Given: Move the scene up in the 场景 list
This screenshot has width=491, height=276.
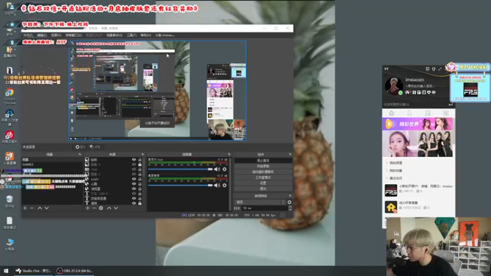Looking at the screenshot, I should [x=40, y=208].
